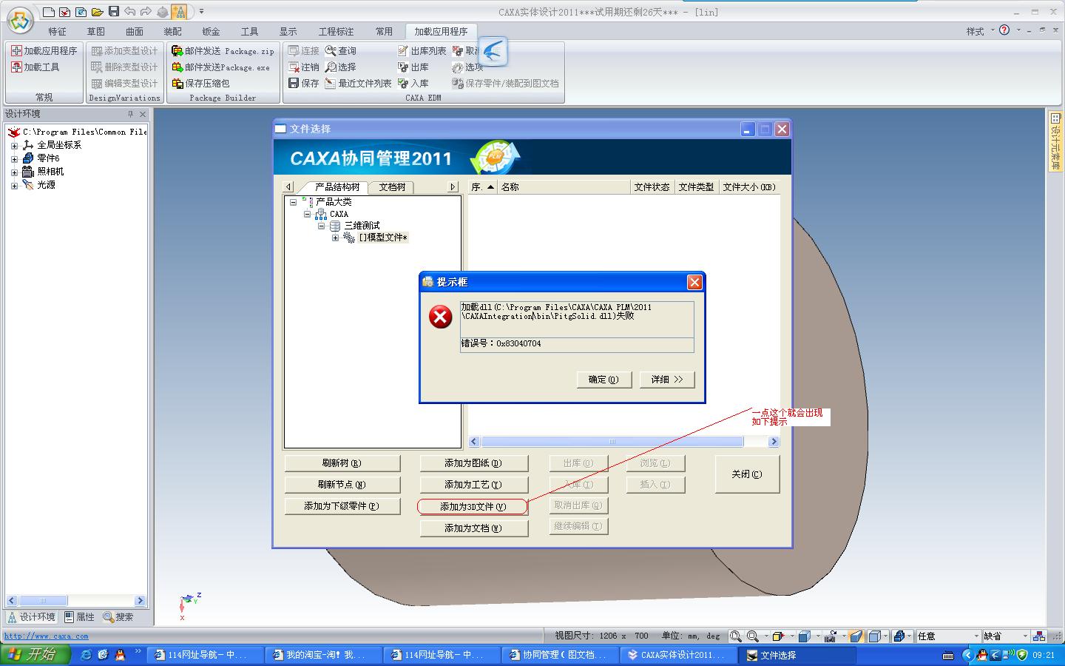Screen dimensions: 1065x666
Task: Expand the 照相机 tree node
Action: (x=14, y=172)
